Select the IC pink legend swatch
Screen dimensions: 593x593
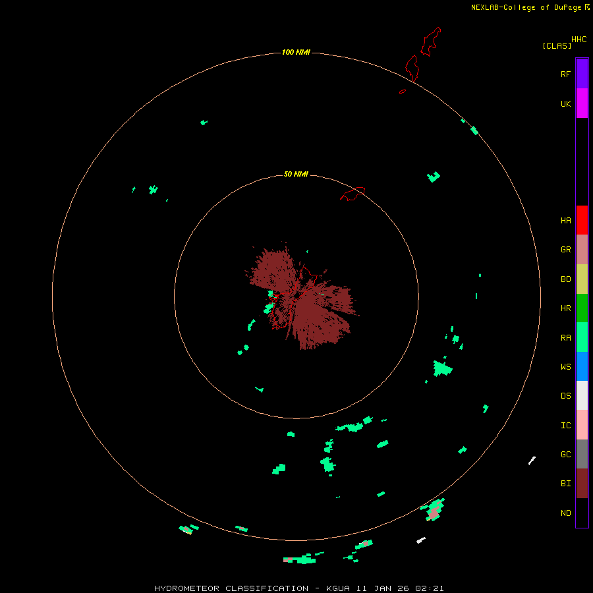click(x=582, y=425)
